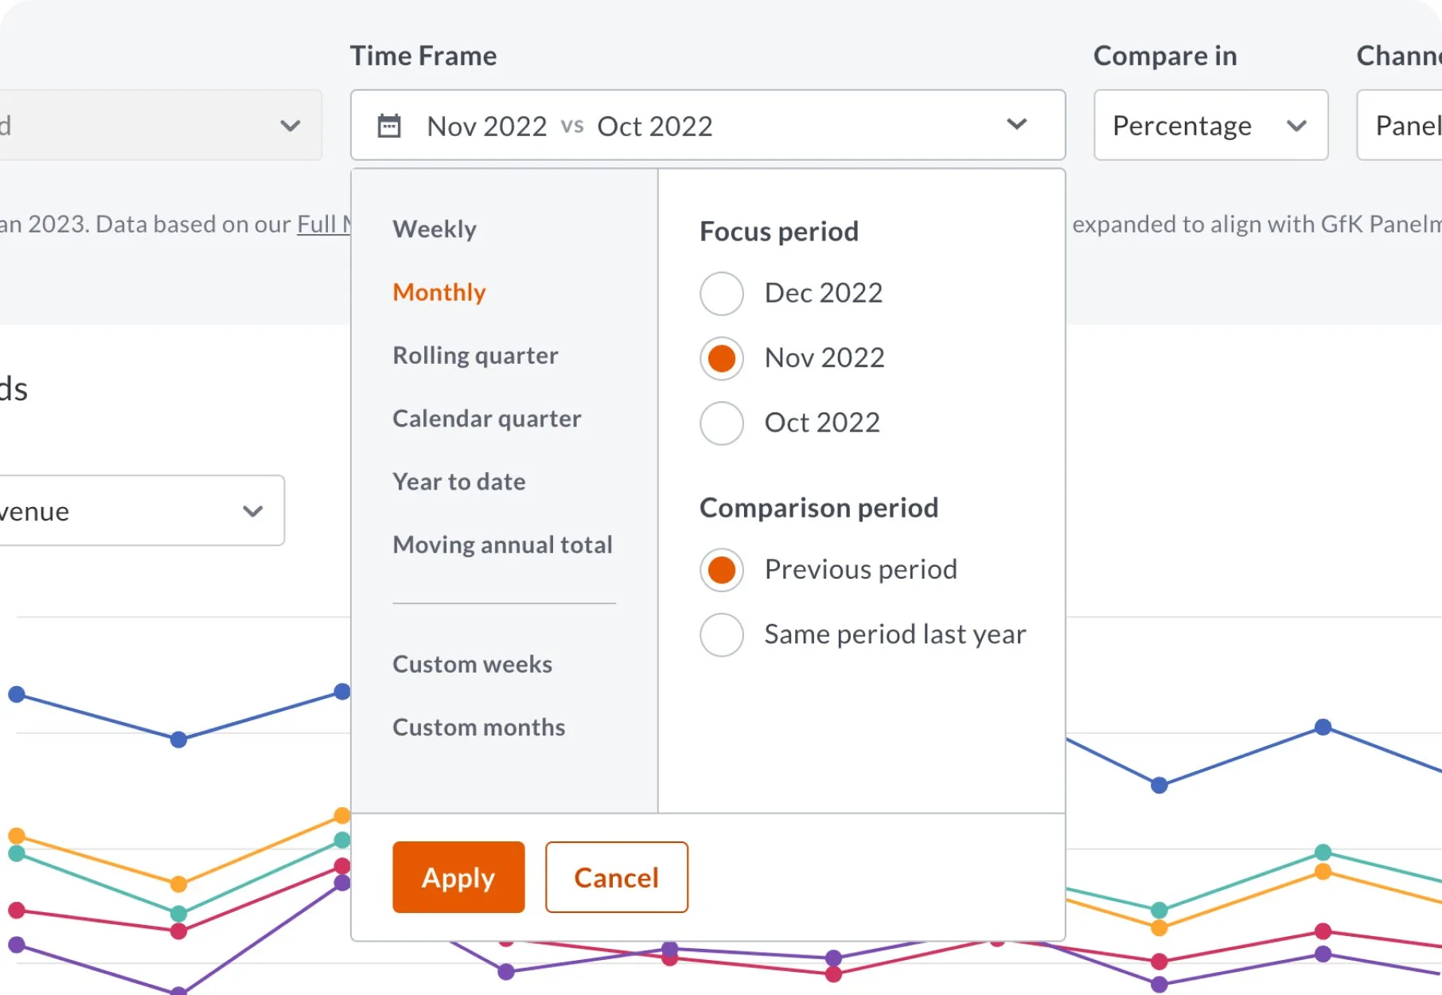Select Year to date option
This screenshot has height=995, width=1442.
coord(459,482)
